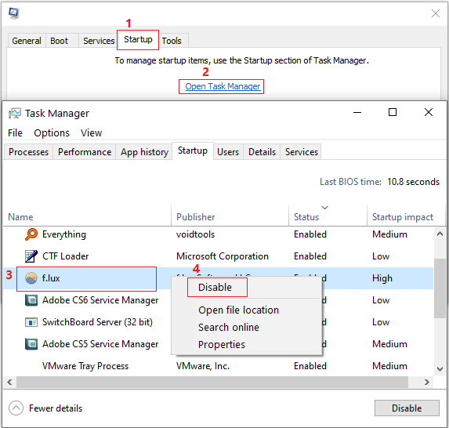Screen dimensions: 449x428
Task: Collapse view with Fewer details arrow icon
Action: [x=16, y=408]
